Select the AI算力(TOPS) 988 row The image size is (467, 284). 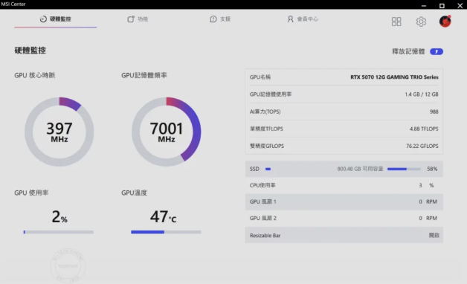pos(344,112)
